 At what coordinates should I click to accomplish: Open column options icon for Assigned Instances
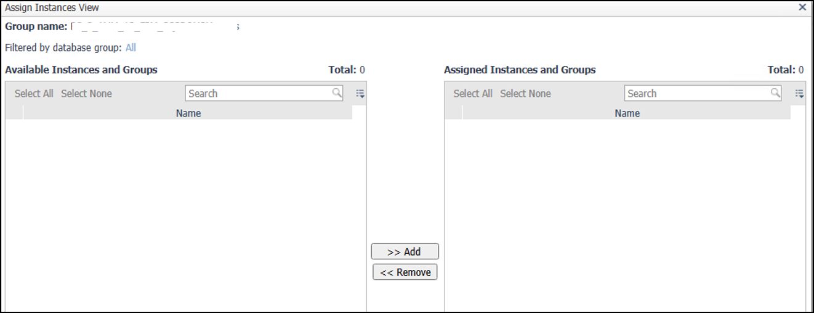pos(799,94)
